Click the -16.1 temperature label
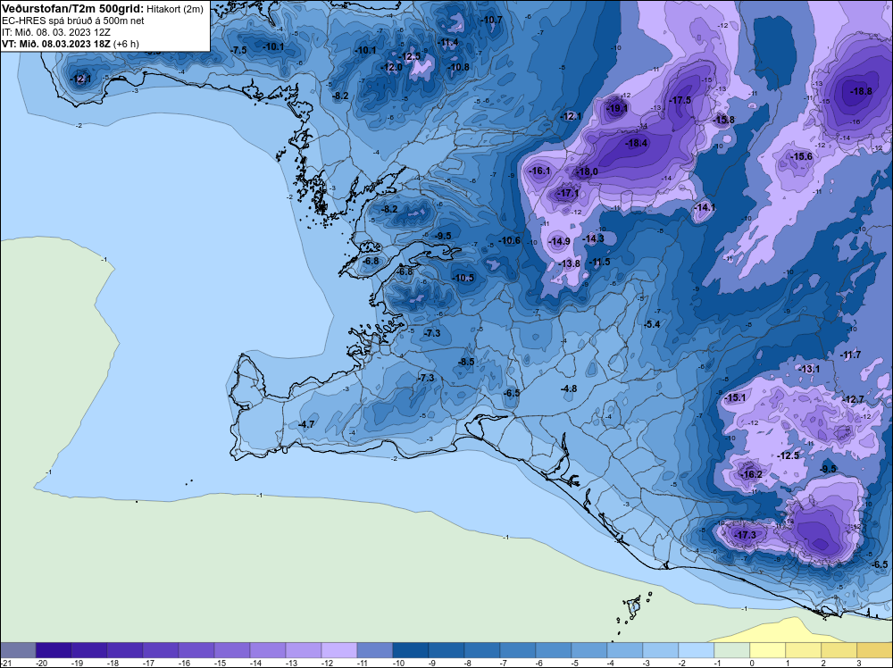 [539, 171]
